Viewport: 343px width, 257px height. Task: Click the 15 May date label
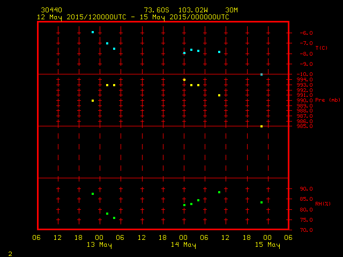coord(267,245)
